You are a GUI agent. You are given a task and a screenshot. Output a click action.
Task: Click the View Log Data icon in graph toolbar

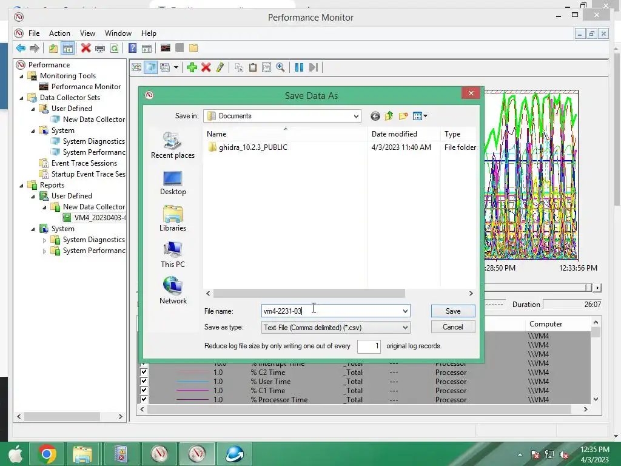point(150,67)
